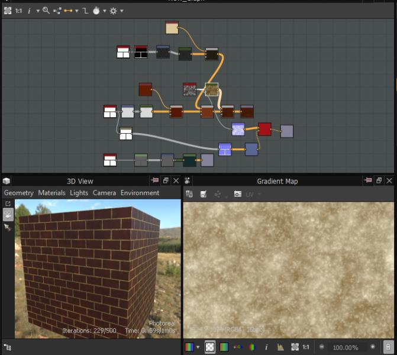Click the camera snapshot icon in the Gradient Map panel
This screenshot has height=355, width=397.
[x=237, y=194]
